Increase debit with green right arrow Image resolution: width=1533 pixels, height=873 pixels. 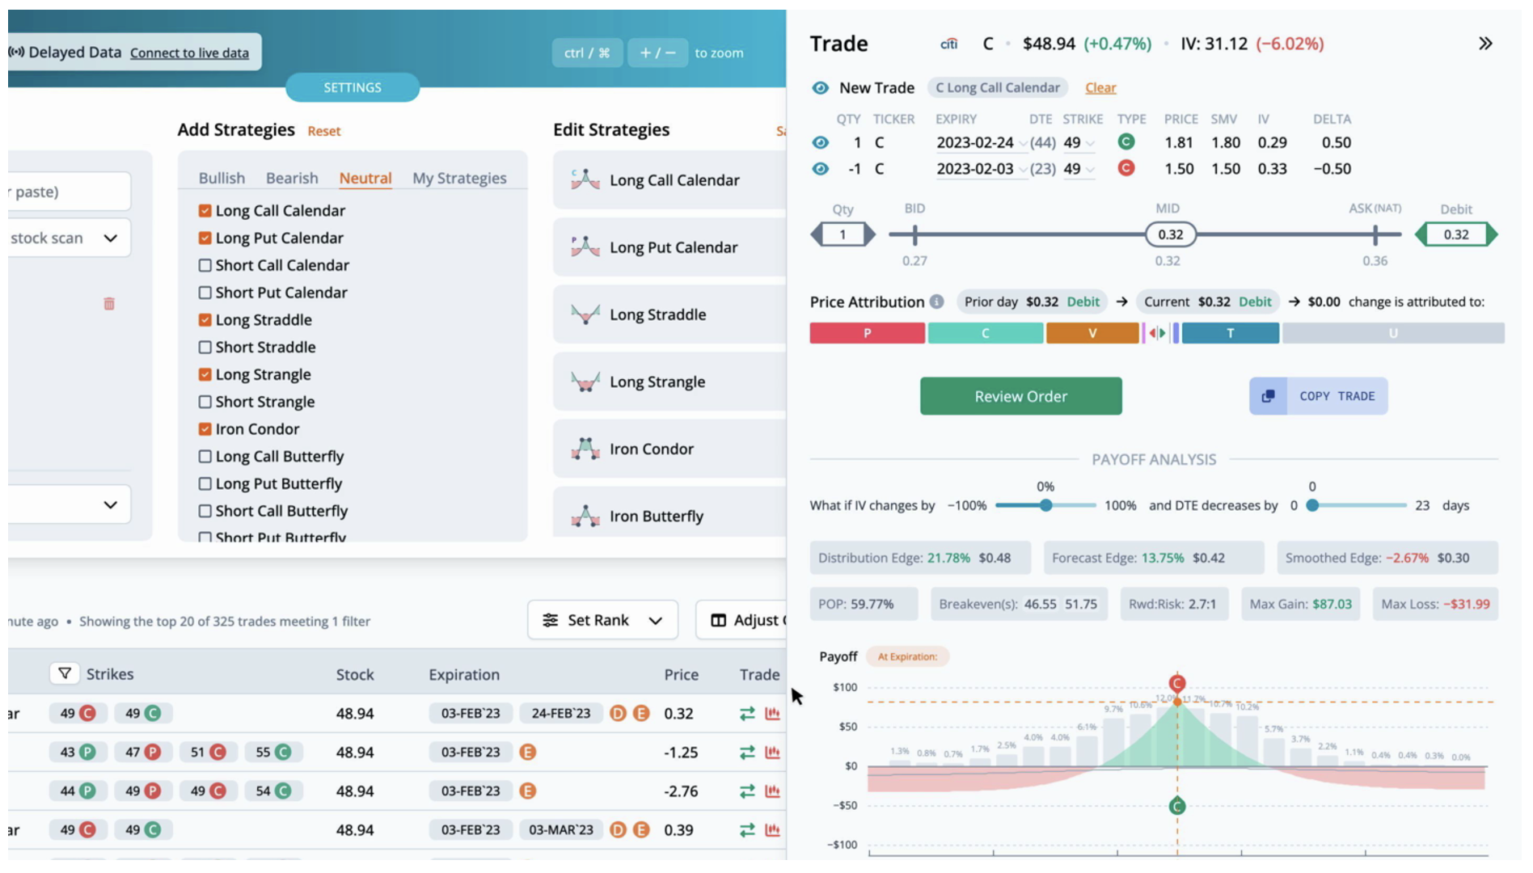tap(1492, 234)
